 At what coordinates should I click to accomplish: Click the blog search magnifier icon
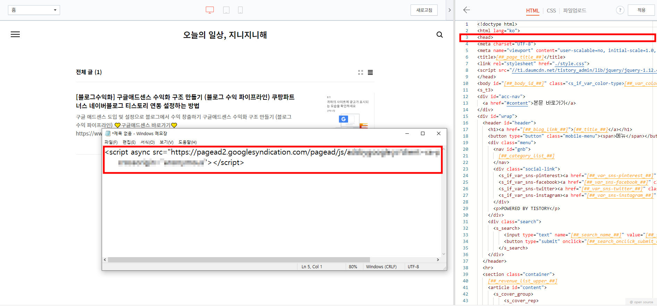click(440, 35)
